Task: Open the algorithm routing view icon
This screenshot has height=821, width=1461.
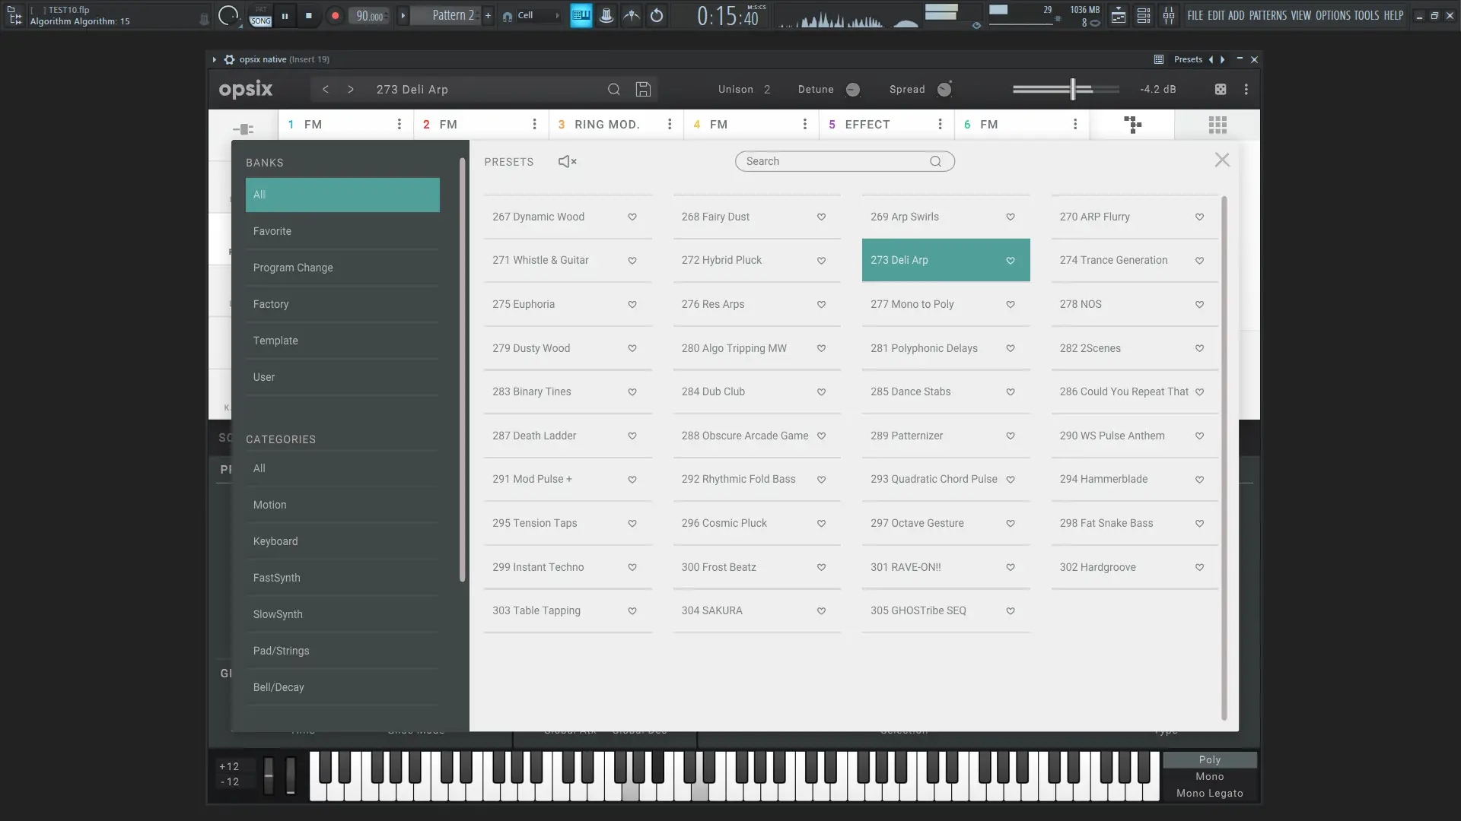Action: click(1132, 125)
